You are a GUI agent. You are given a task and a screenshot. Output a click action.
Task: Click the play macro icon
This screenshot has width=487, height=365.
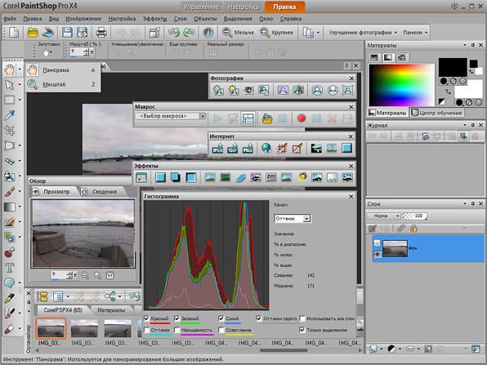click(x=217, y=118)
